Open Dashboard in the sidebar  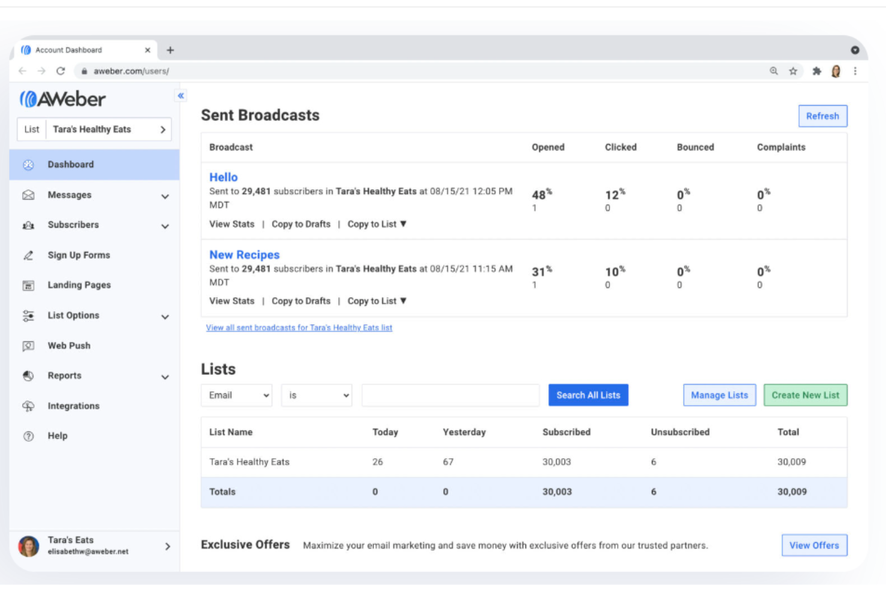pos(95,165)
